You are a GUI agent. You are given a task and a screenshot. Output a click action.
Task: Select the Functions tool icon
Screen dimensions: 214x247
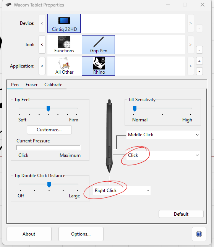pyautogui.click(x=64, y=45)
